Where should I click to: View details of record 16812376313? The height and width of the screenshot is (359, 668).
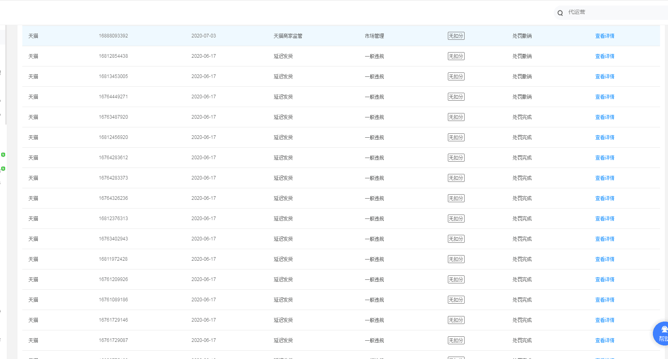click(605, 219)
